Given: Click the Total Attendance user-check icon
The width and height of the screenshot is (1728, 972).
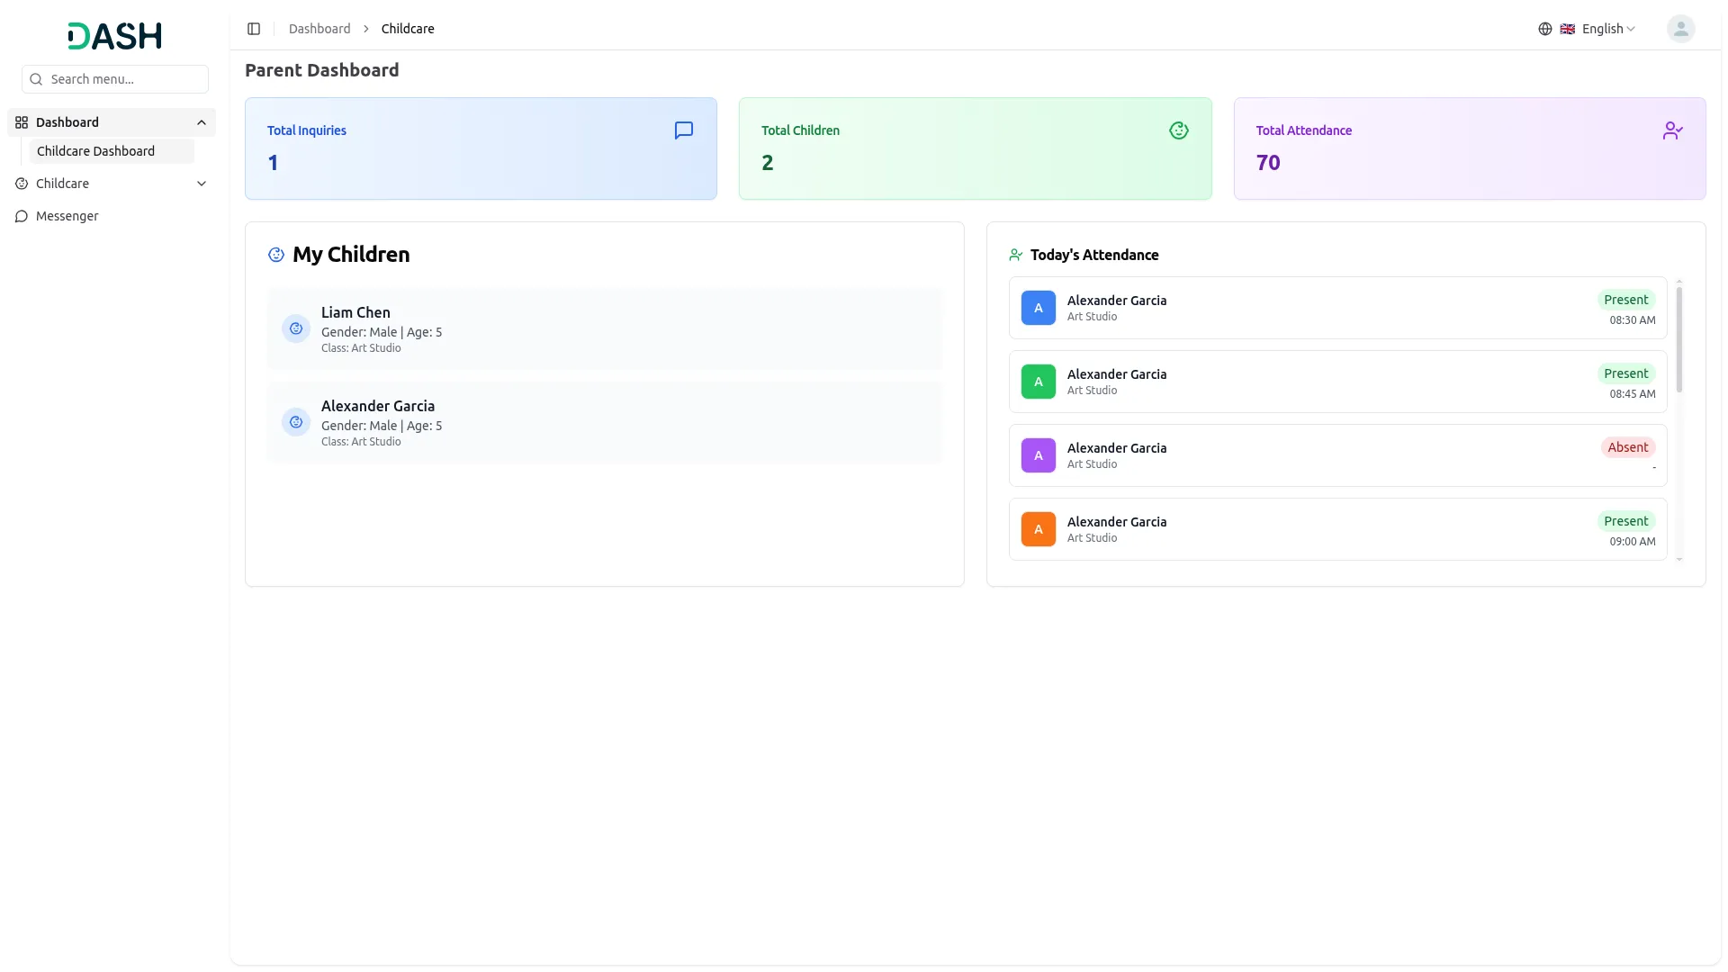Looking at the screenshot, I should point(1673,130).
